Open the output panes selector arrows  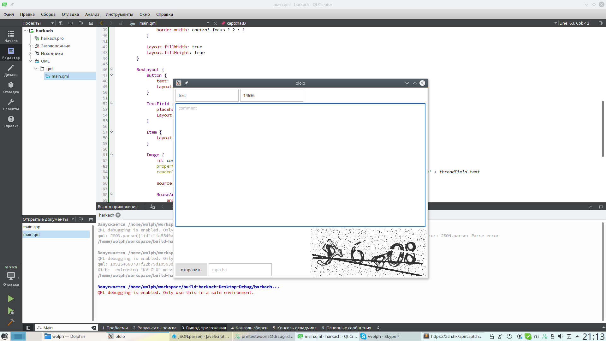pos(378,328)
